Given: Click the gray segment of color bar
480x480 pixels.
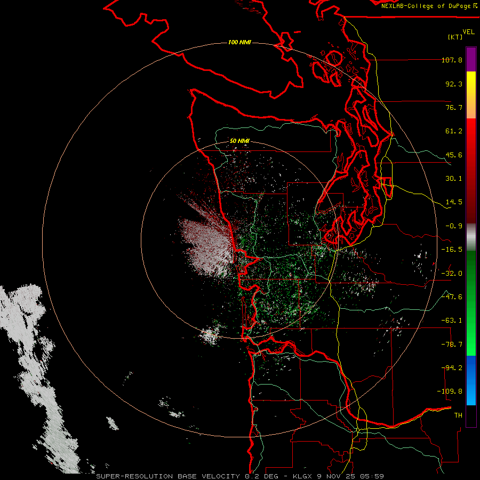Looking at the screenshot, I should [x=471, y=237].
